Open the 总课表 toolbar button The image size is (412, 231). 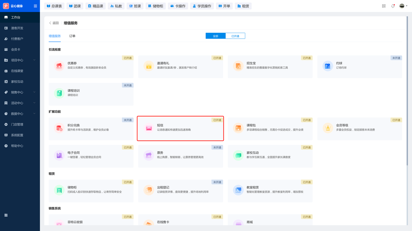(x=54, y=6)
